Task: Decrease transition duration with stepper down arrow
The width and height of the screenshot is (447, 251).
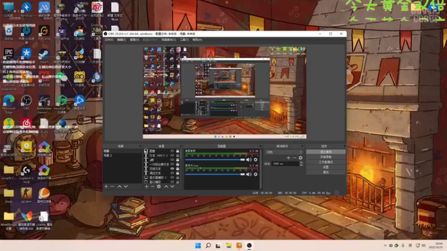Action: (x=301, y=165)
